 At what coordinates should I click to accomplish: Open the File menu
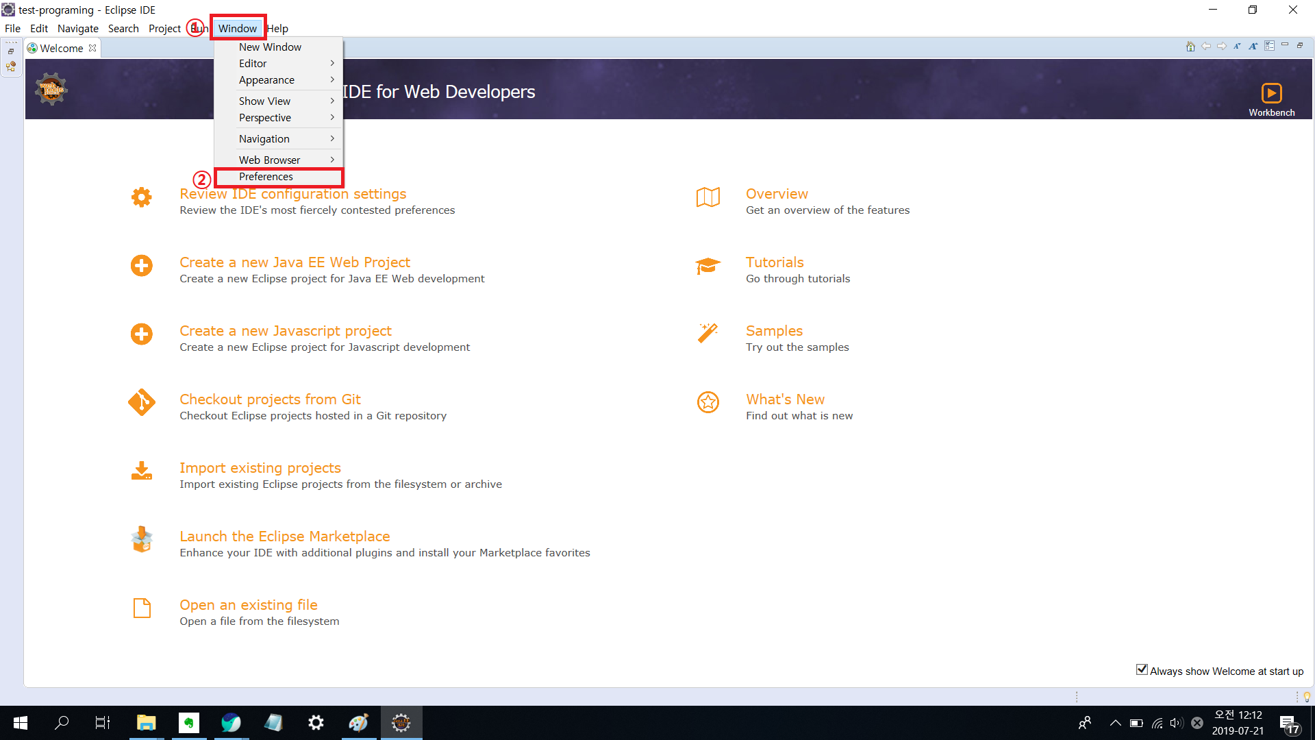click(13, 29)
